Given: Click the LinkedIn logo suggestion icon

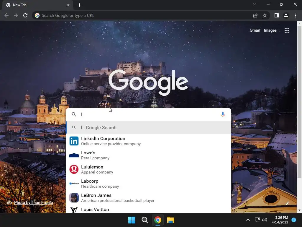Looking at the screenshot, I should pyautogui.click(x=74, y=141).
